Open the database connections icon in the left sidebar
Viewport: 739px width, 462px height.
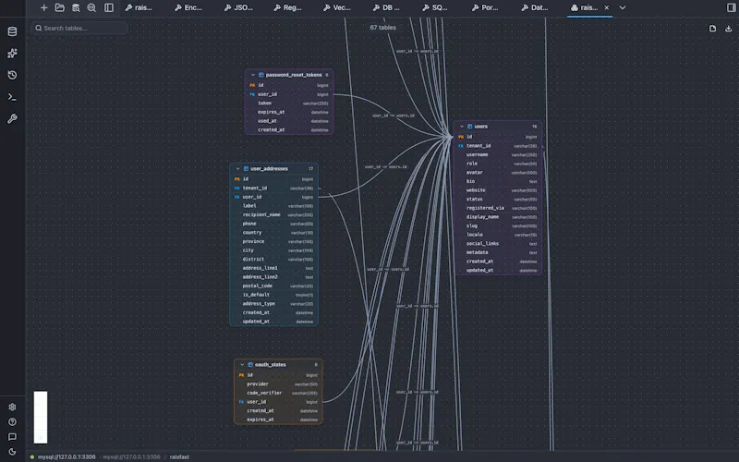point(12,31)
